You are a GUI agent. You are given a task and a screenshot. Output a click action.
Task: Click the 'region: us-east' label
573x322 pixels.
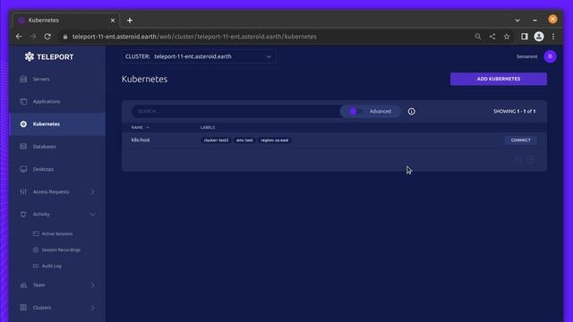click(275, 140)
